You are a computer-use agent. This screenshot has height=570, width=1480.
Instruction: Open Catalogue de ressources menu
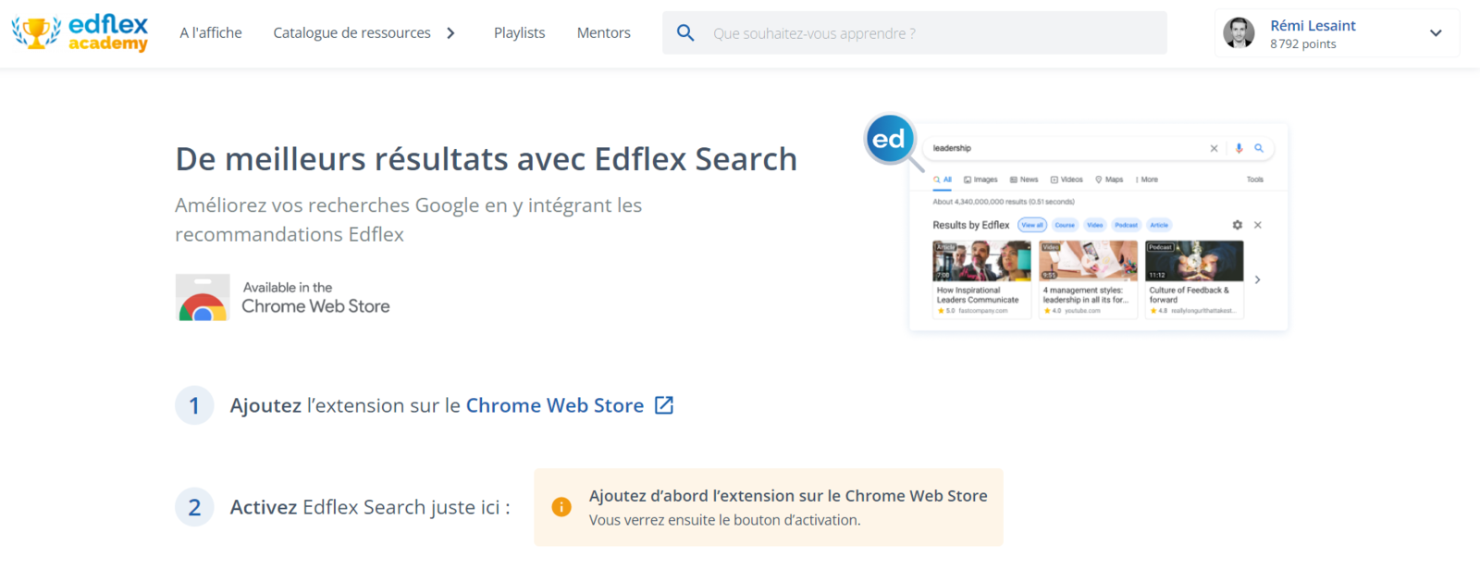pos(351,32)
